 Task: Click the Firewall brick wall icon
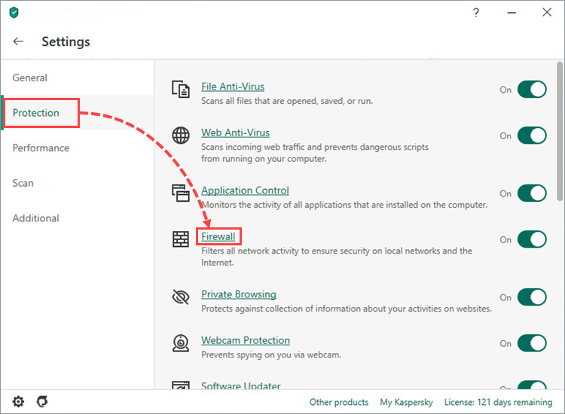click(x=181, y=239)
